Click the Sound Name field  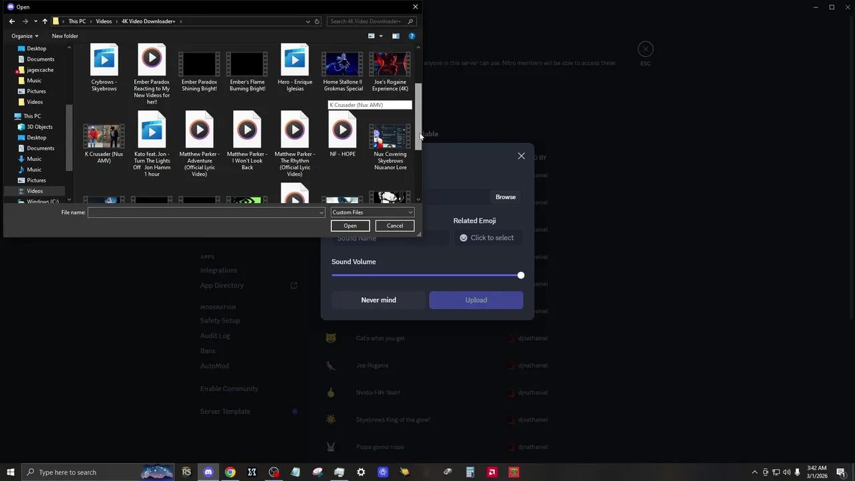click(390, 238)
